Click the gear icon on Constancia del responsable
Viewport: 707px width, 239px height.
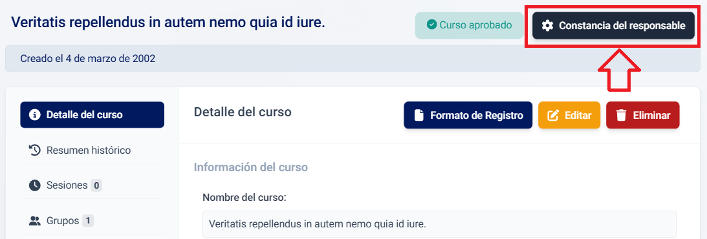point(547,26)
